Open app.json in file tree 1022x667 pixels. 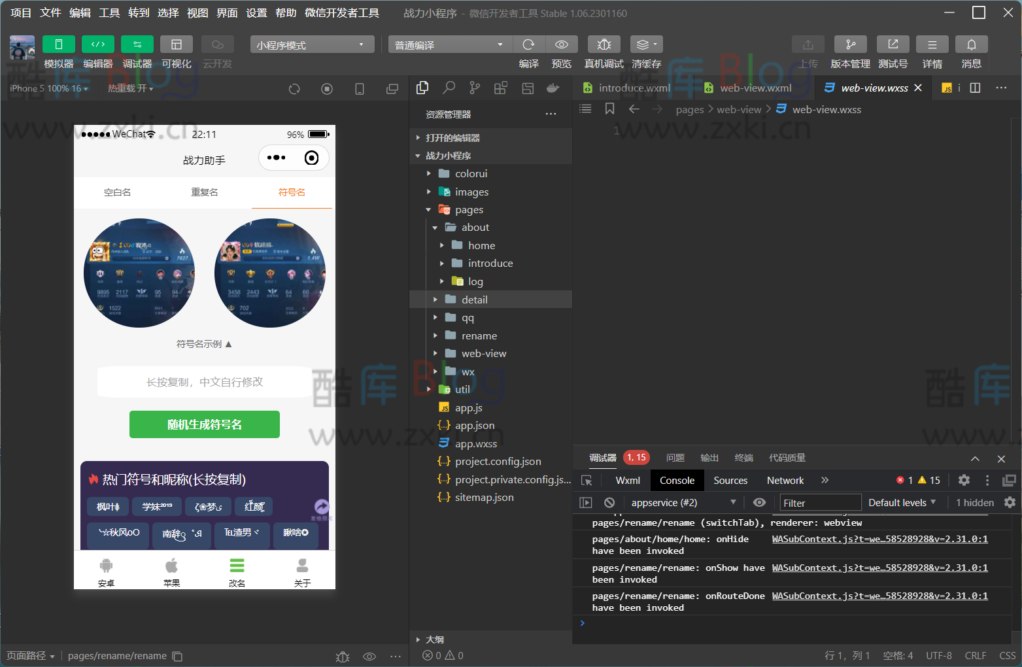coord(475,425)
